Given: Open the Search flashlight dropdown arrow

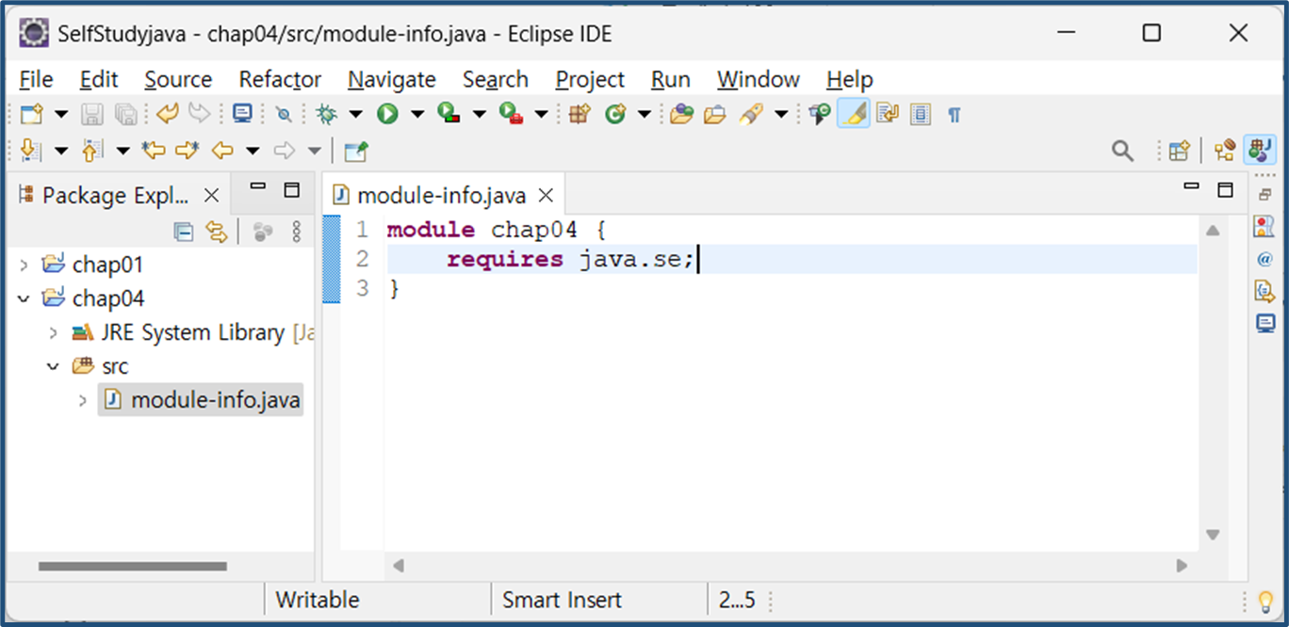Looking at the screenshot, I should coord(781,115).
